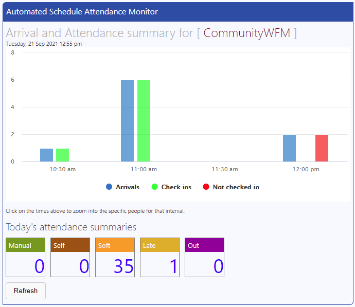Click the 12:00 pm time label
Screen dimensions: 355x307
306,169
